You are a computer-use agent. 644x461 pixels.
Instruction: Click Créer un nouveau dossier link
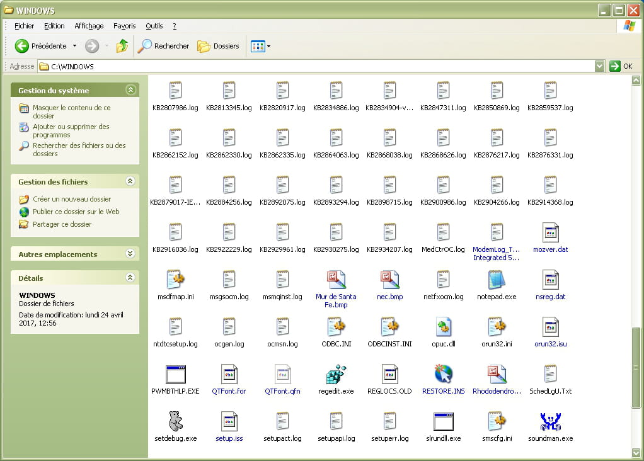point(71,199)
